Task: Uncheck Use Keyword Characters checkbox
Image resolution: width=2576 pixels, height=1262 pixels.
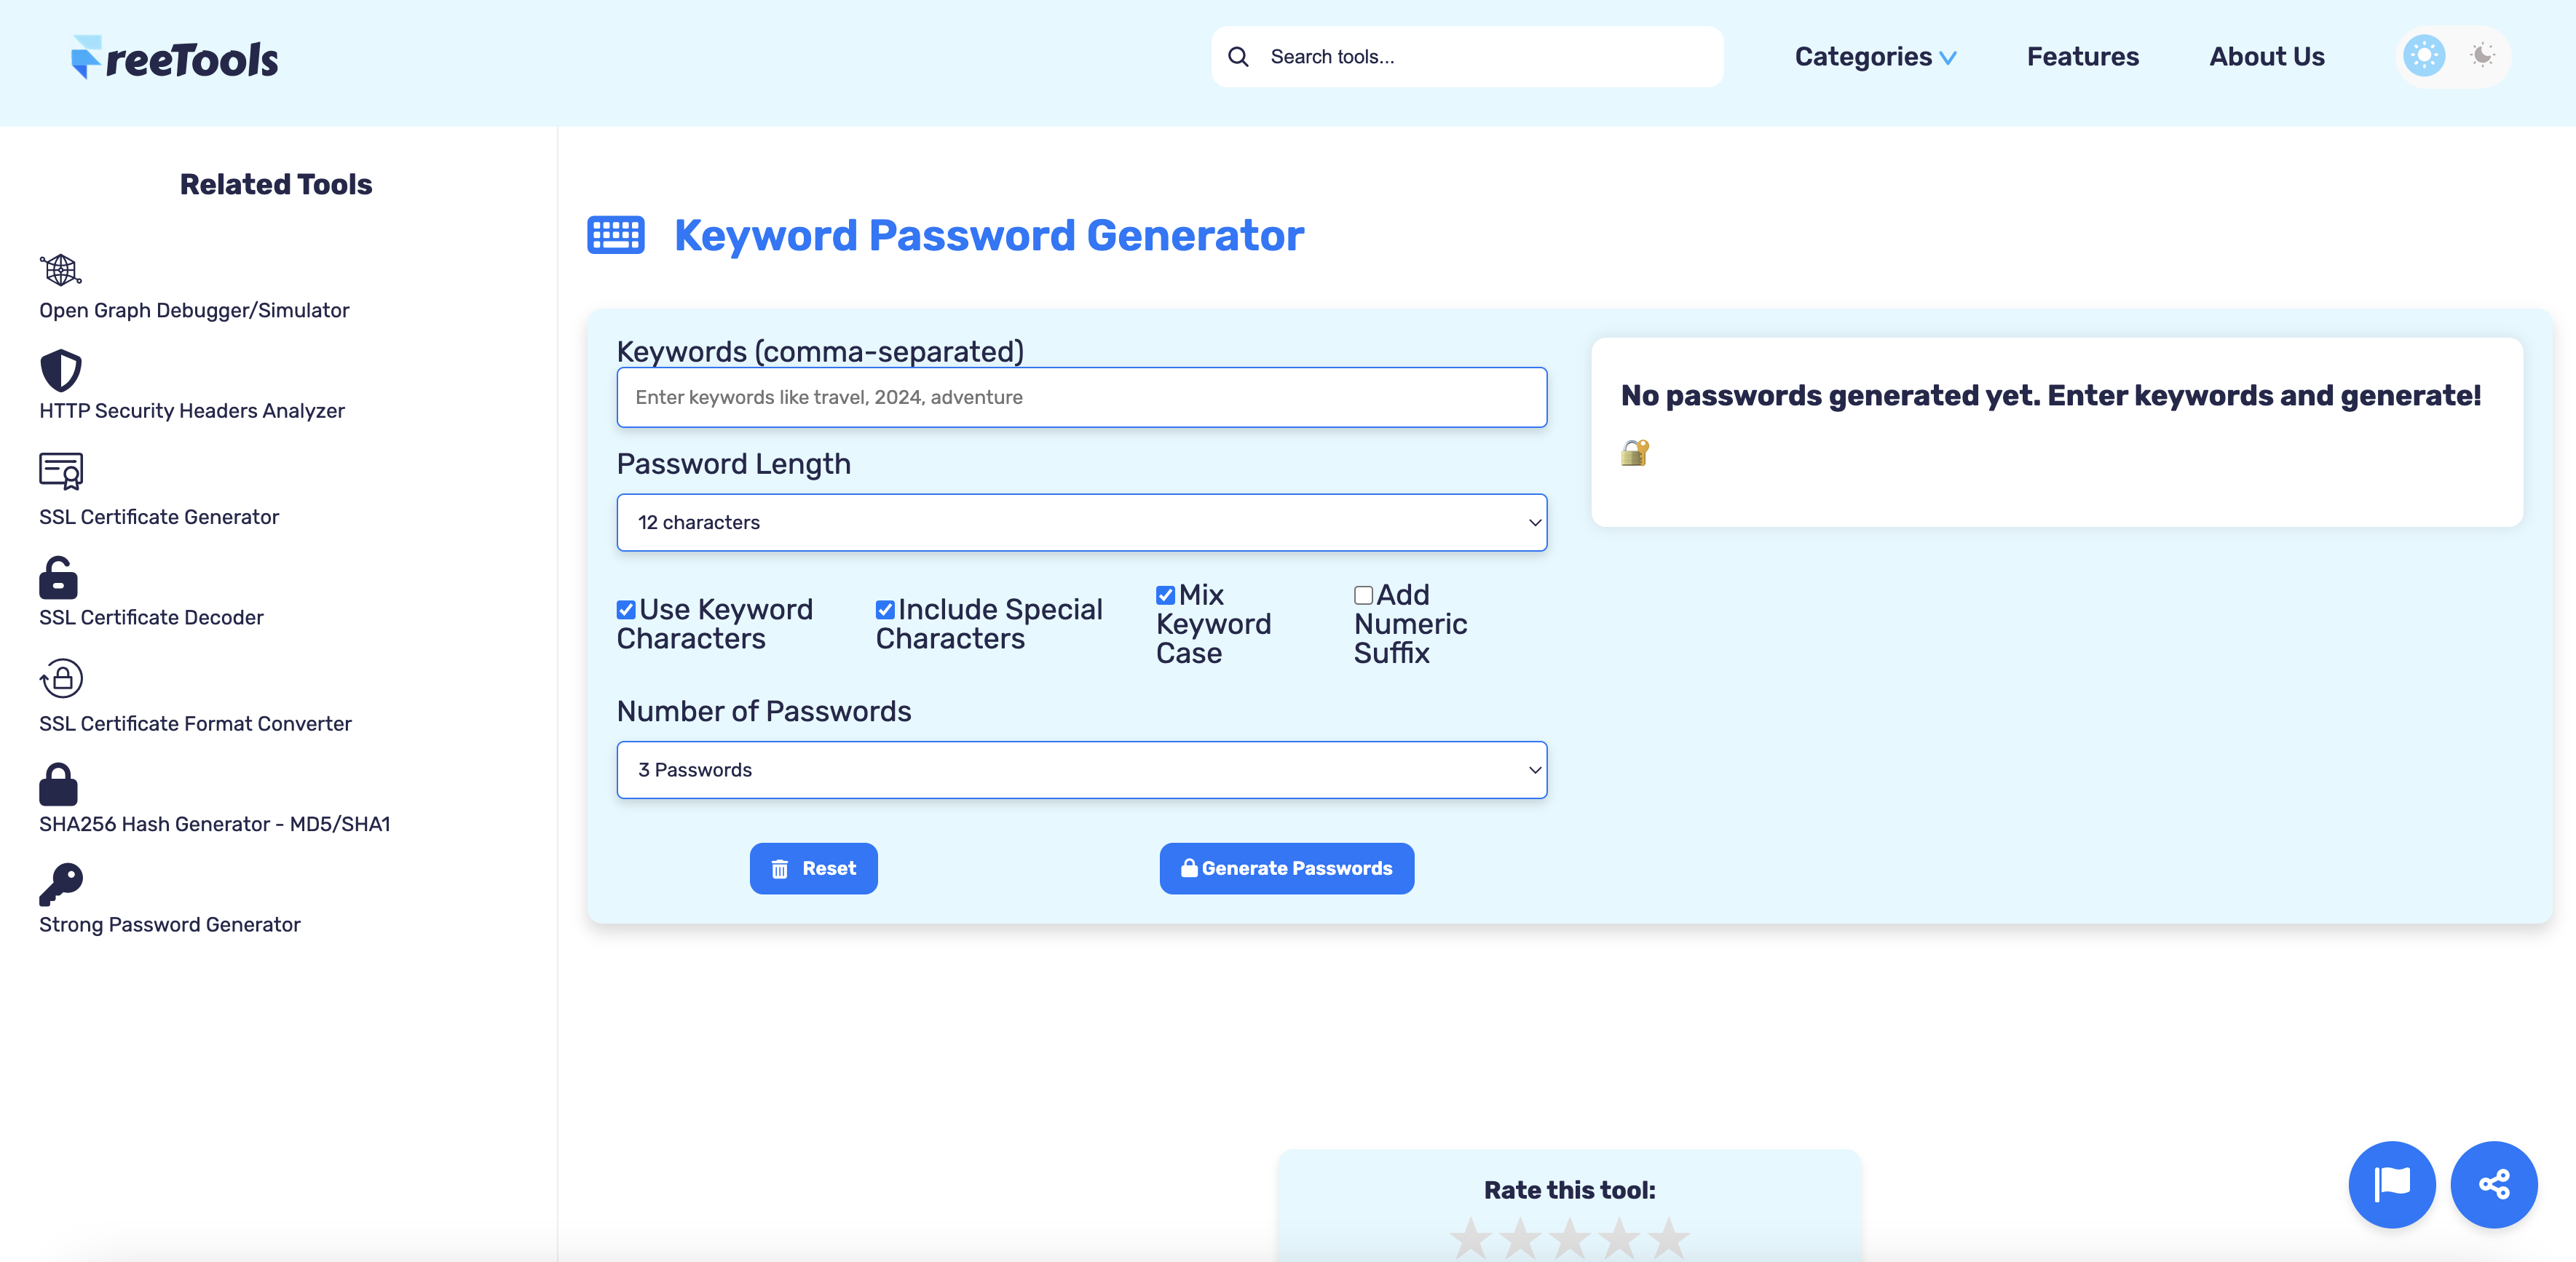Action: pyautogui.click(x=626, y=609)
